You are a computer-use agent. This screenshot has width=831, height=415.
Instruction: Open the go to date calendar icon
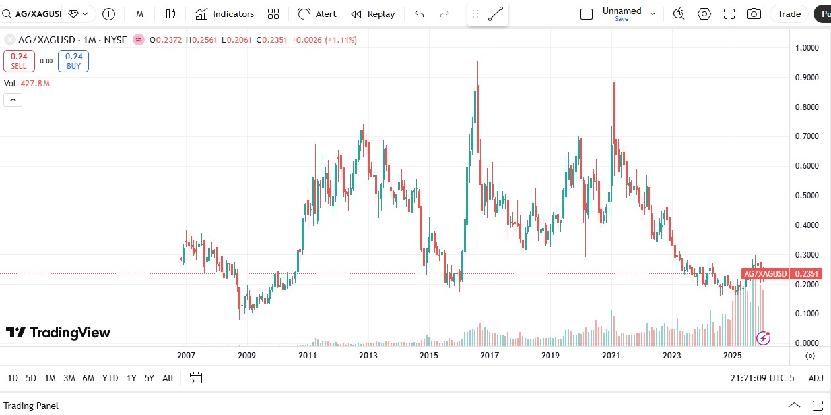195,378
